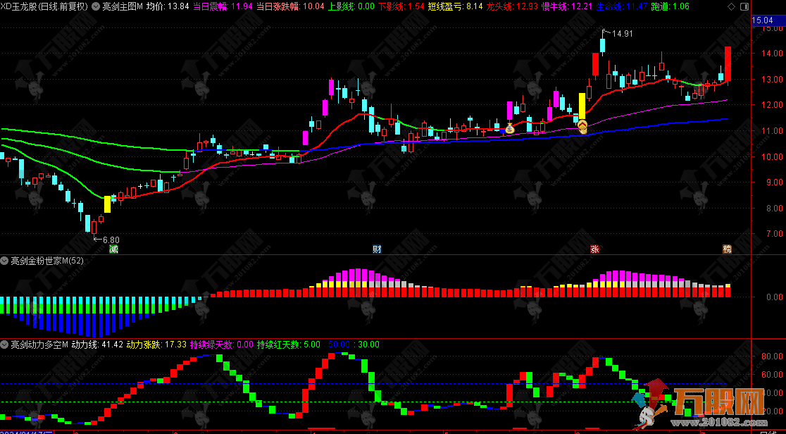Click the 短线盈亏: 8.14 readout

(x=456, y=6)
